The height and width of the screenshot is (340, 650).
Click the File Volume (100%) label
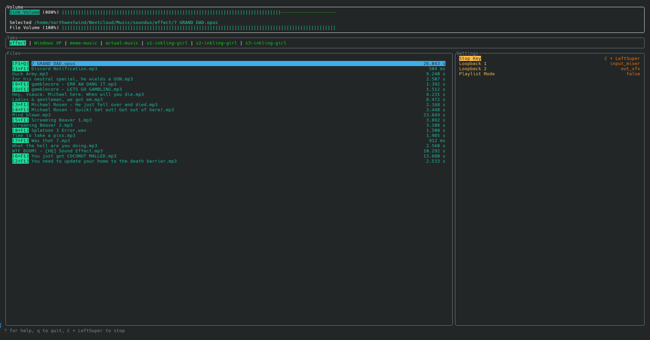[x=34, y=28]
